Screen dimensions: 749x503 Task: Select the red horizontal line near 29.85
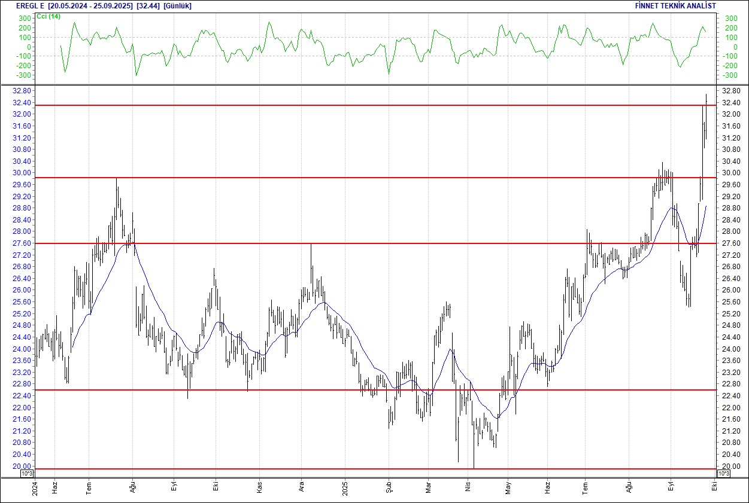(x=375, y=178)
